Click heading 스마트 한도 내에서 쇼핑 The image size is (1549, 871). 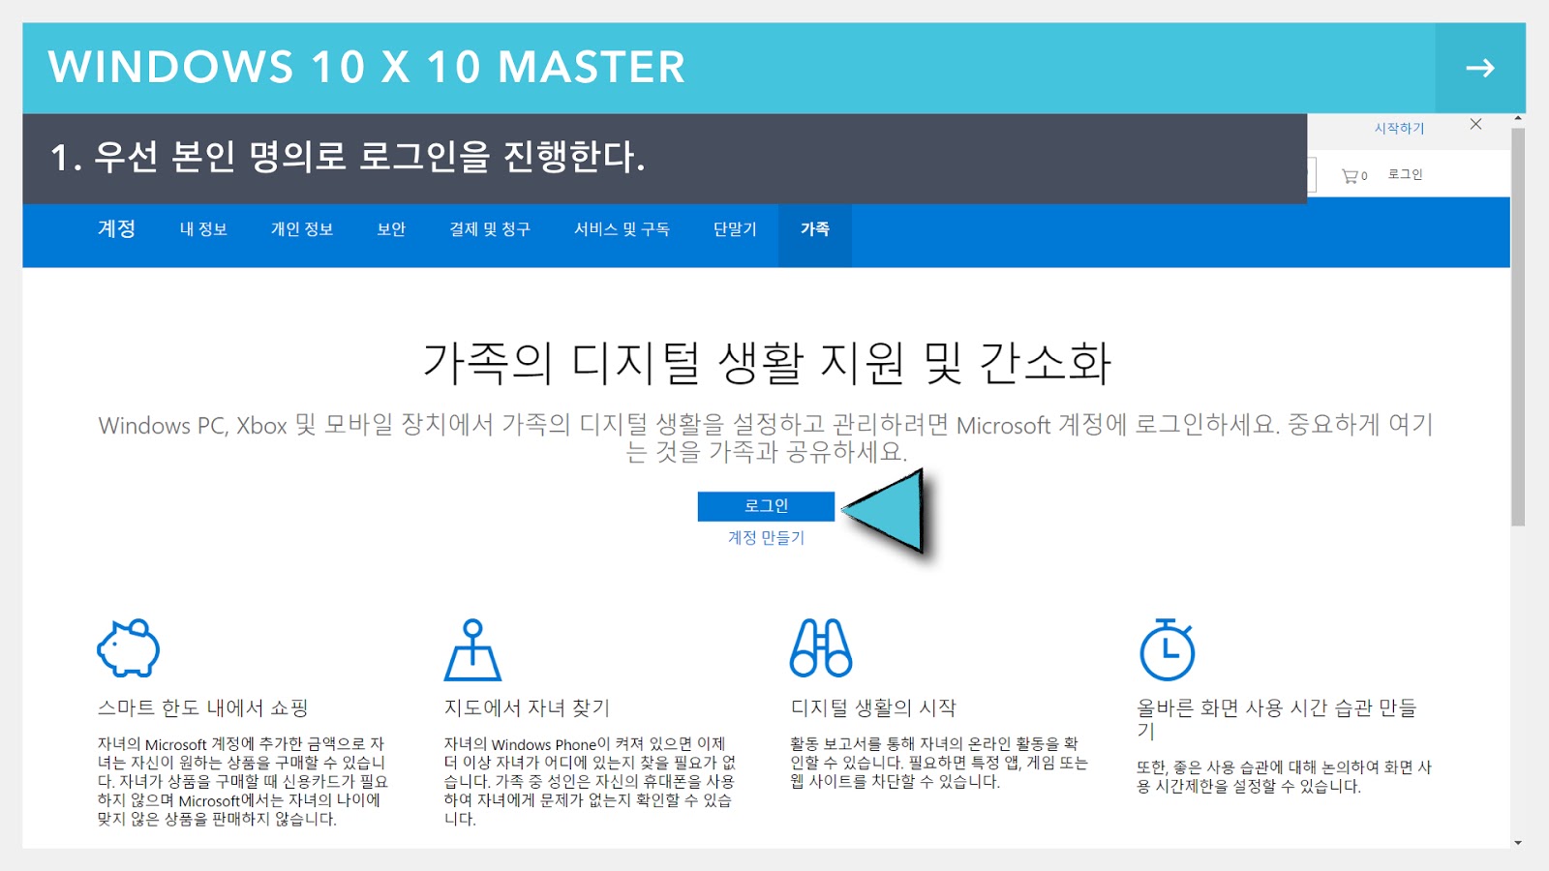(202, 708)
